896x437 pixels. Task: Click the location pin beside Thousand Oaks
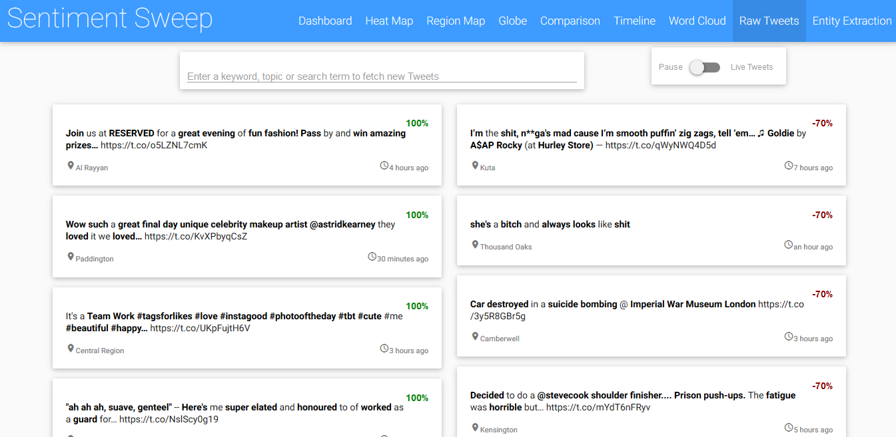click(475, 245)
